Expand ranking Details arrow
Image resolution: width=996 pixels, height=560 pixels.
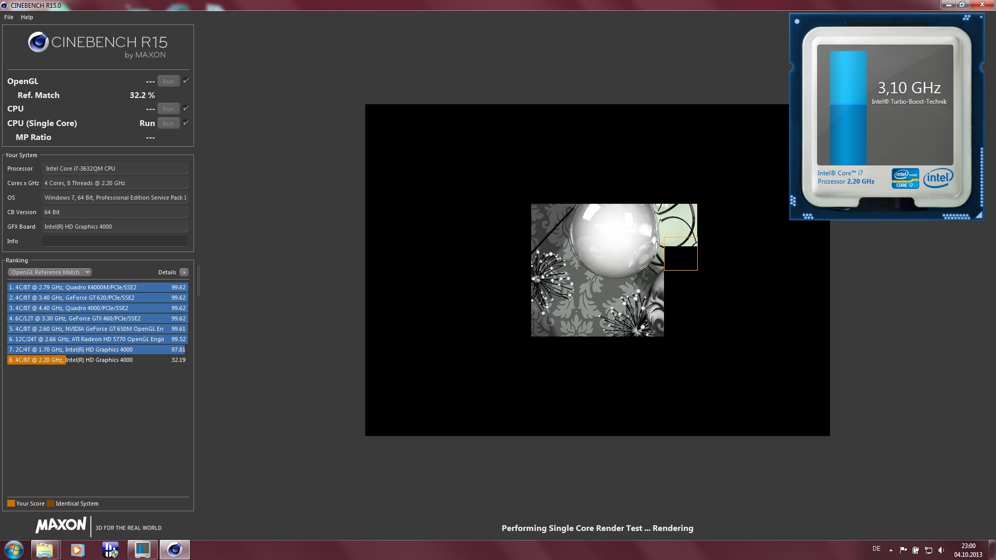pyautogui.click(x=184, y=272)
